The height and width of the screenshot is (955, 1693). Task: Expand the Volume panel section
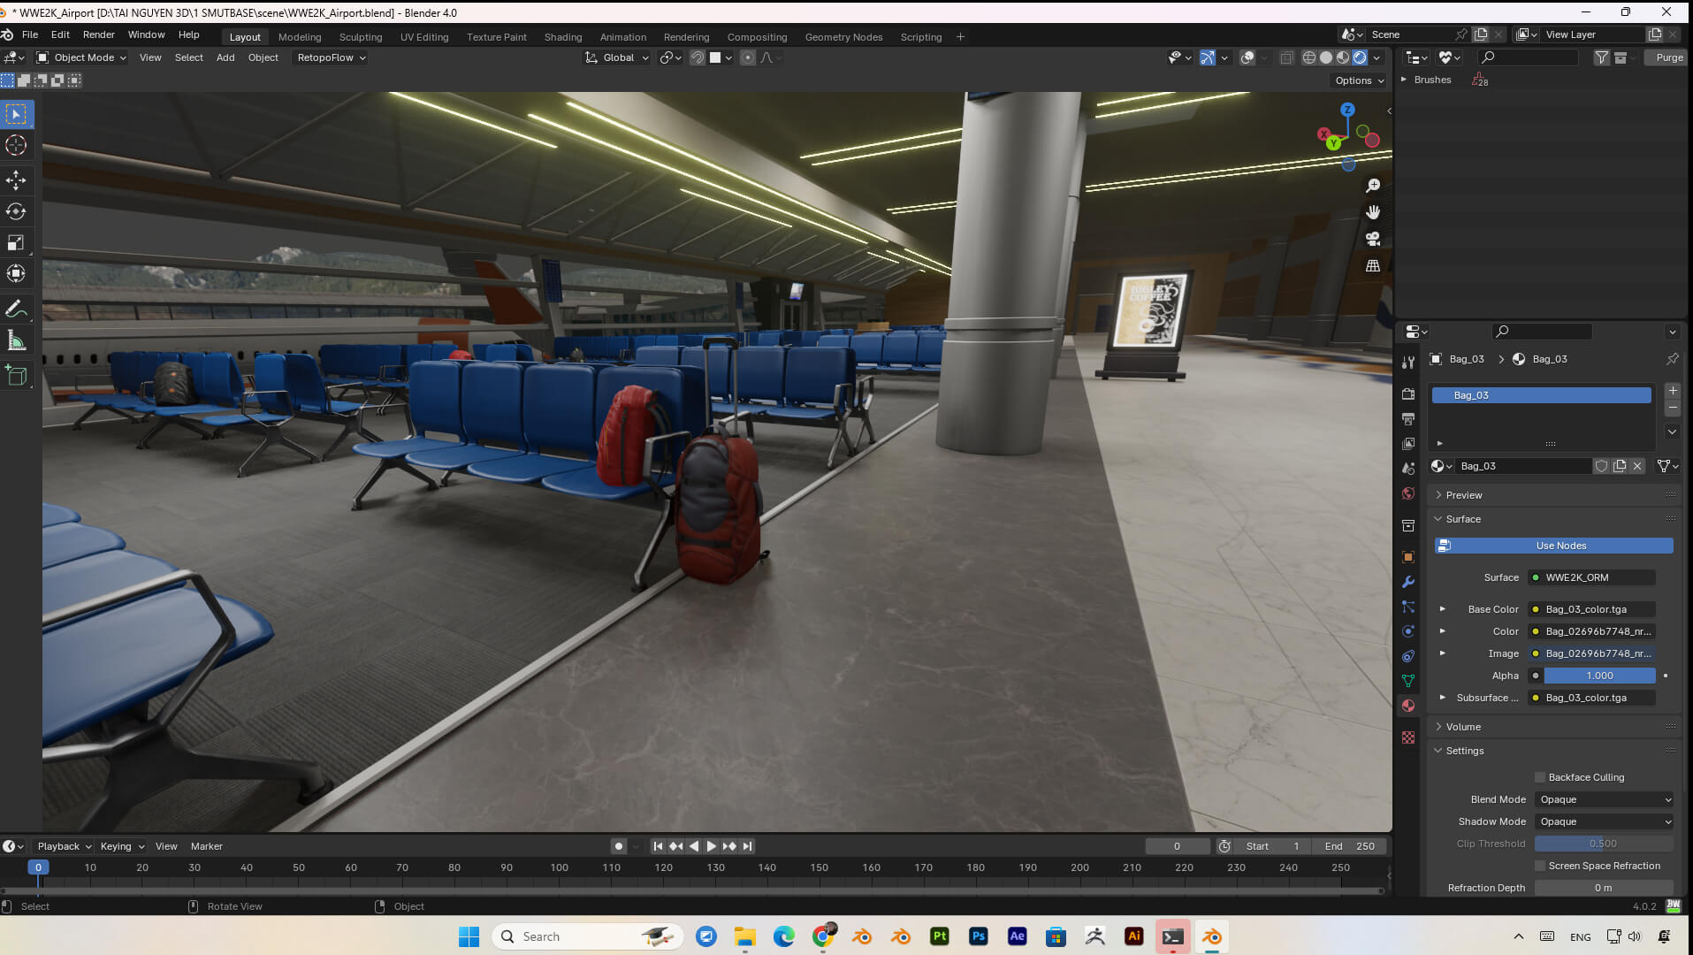1463,727
